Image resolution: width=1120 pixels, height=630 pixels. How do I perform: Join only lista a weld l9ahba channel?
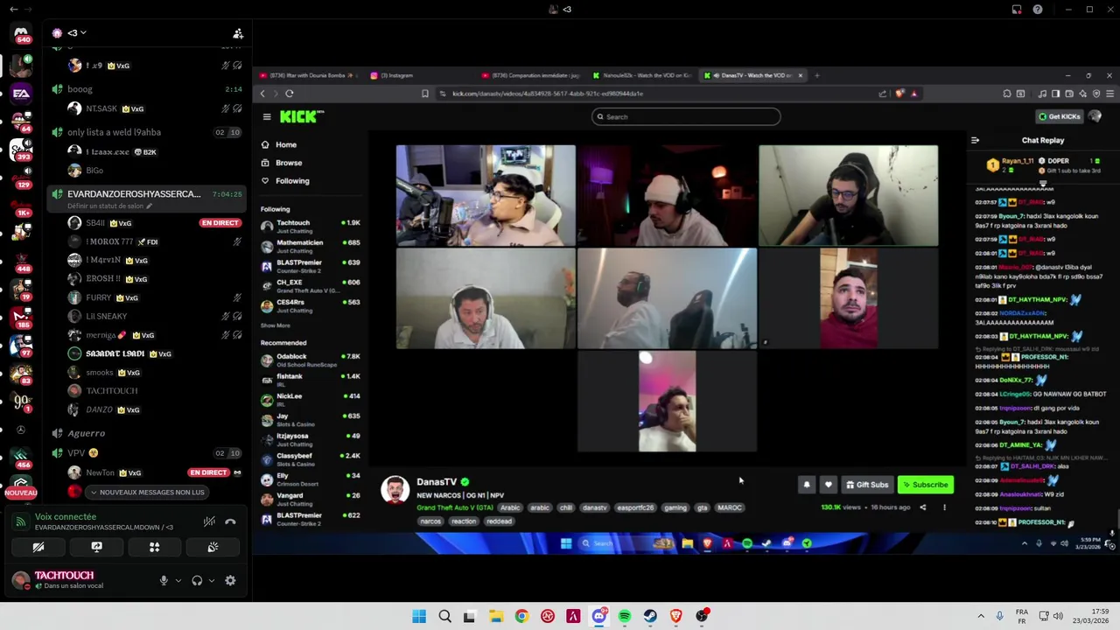point(146,132)
